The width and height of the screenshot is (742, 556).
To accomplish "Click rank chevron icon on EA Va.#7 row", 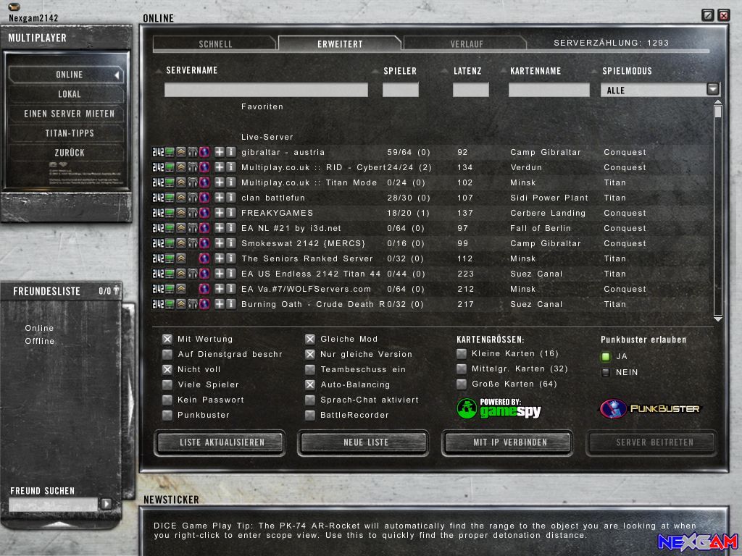I will click(181, 289).
